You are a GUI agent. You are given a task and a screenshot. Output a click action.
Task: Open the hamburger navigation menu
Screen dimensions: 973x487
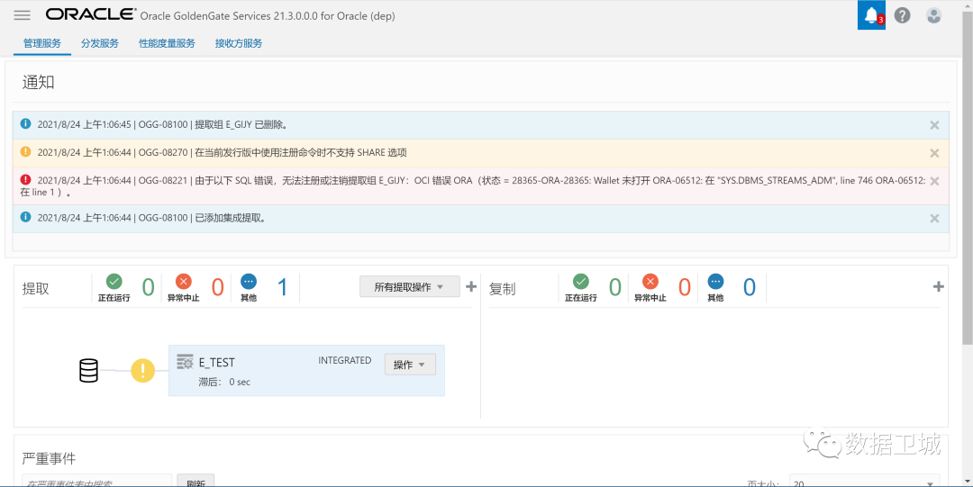pos(23,15)
